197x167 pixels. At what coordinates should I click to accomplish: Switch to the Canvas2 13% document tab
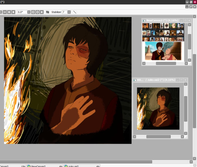(13, 166)
